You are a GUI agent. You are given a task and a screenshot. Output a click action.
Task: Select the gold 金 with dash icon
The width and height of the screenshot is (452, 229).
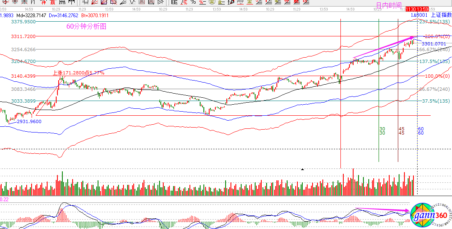click(221, 2)
